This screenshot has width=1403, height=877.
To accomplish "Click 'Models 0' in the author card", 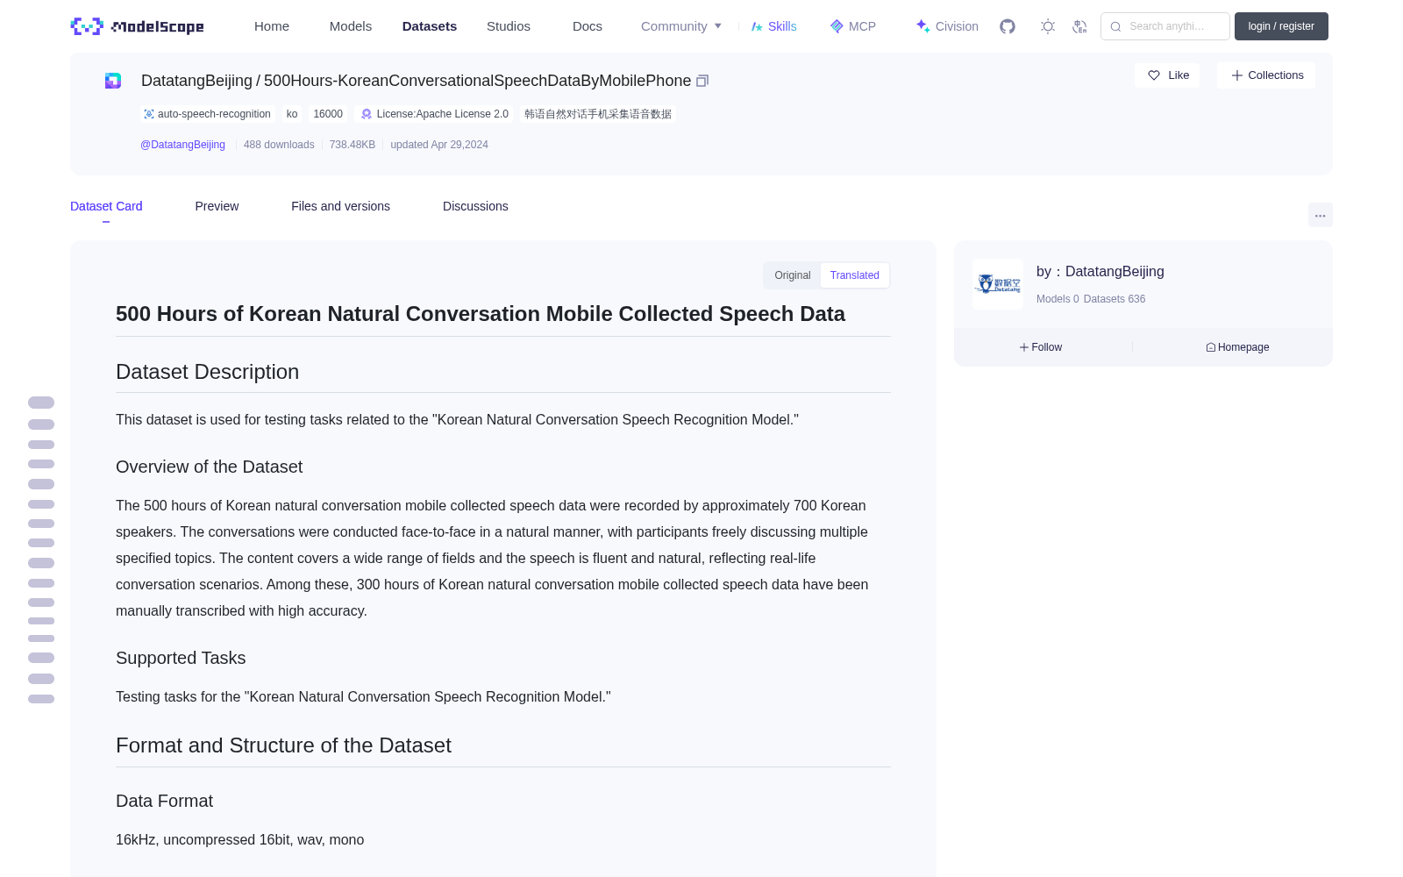I will (x=1058, y=299).
